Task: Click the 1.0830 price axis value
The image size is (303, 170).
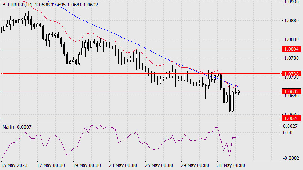Action: point(291,39)
